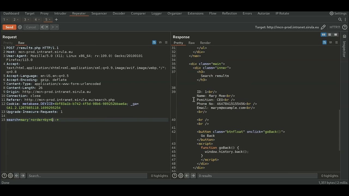Viewport: 349px width, 196px height.
Task: Click the '1,351 bytes | 2 millis' status
Action: [333, 183]
